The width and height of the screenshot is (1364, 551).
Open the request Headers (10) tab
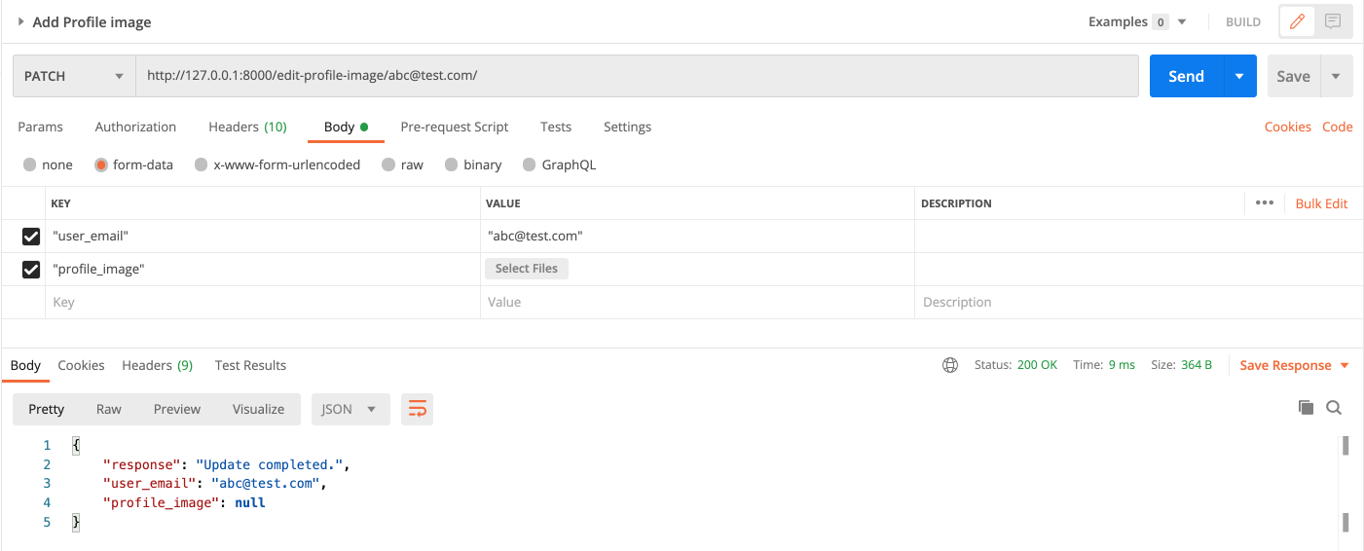click(247, 127)
